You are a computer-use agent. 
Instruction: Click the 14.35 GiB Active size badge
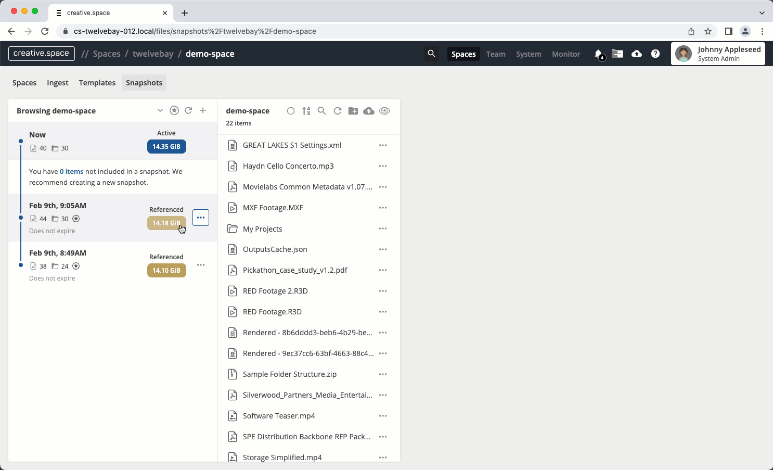[x=166, y=147]
